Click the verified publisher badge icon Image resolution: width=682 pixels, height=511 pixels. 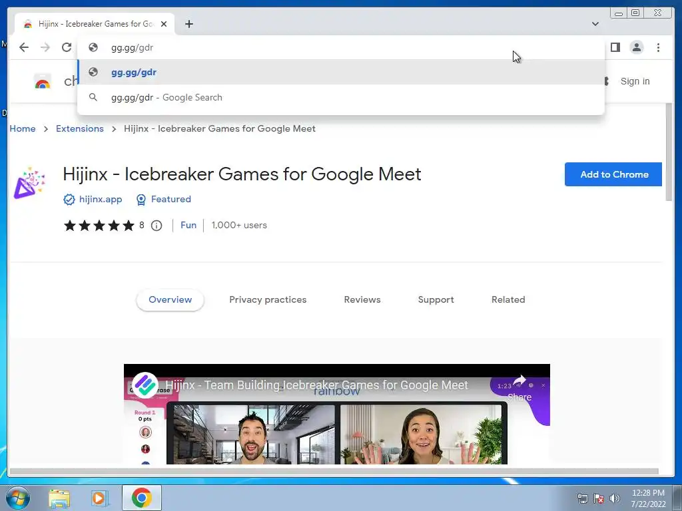[x=69, y=200]
